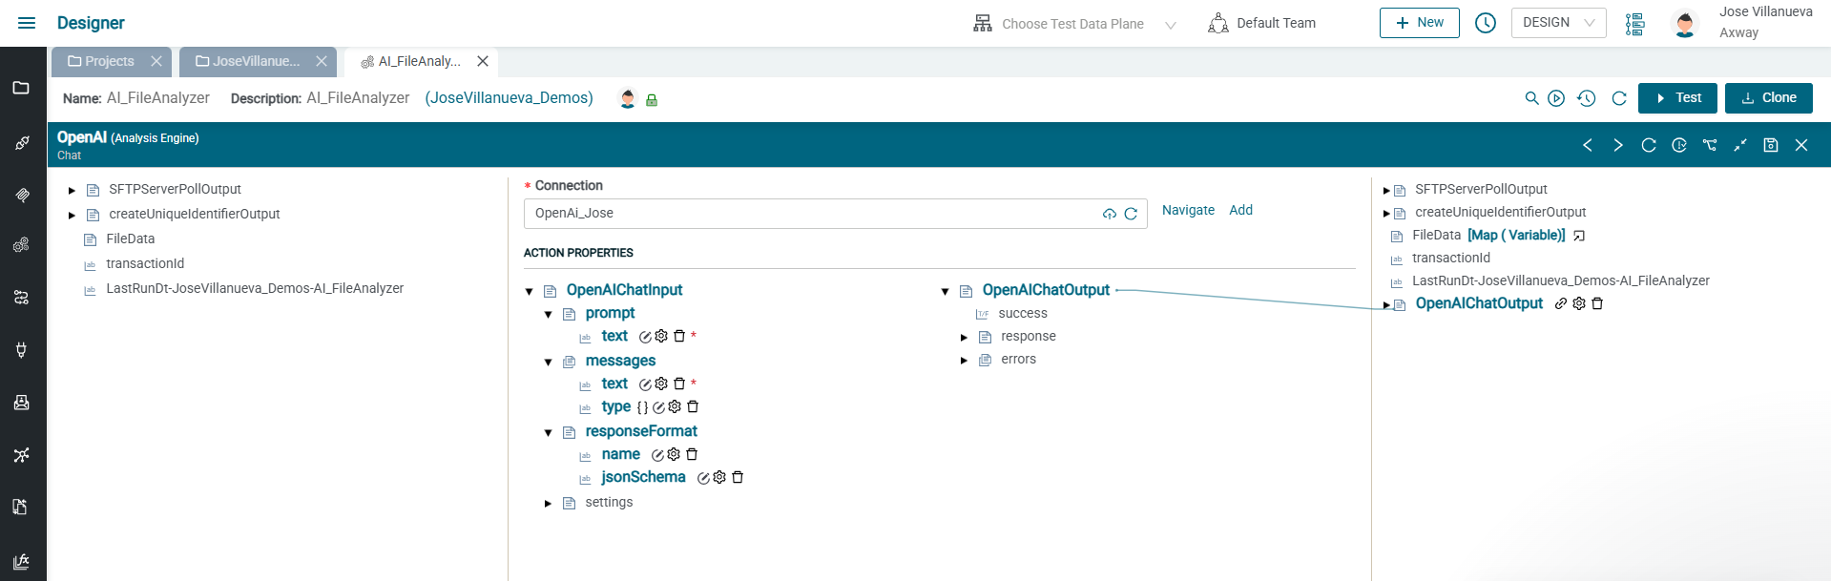Expand the settings node
1831x581 pixels.
(x=549, y=503)
